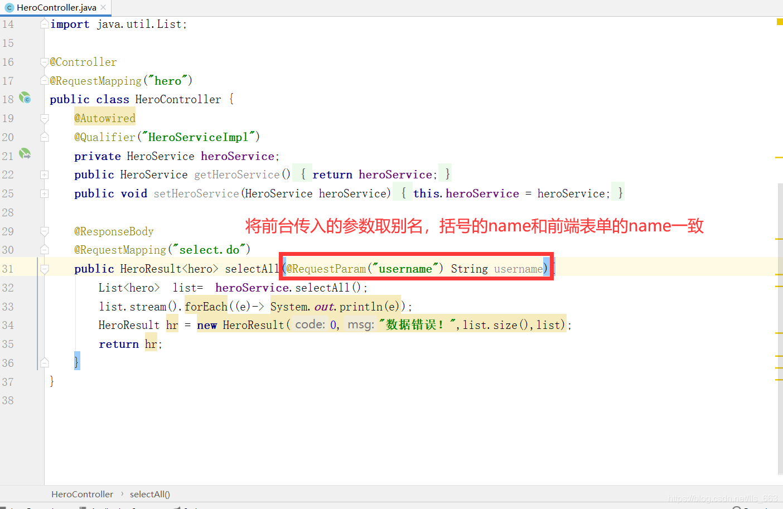This screenshot has height=509, width=783.
Task: Click the @Controller annotation text
Action: click(x=83, y=62)
